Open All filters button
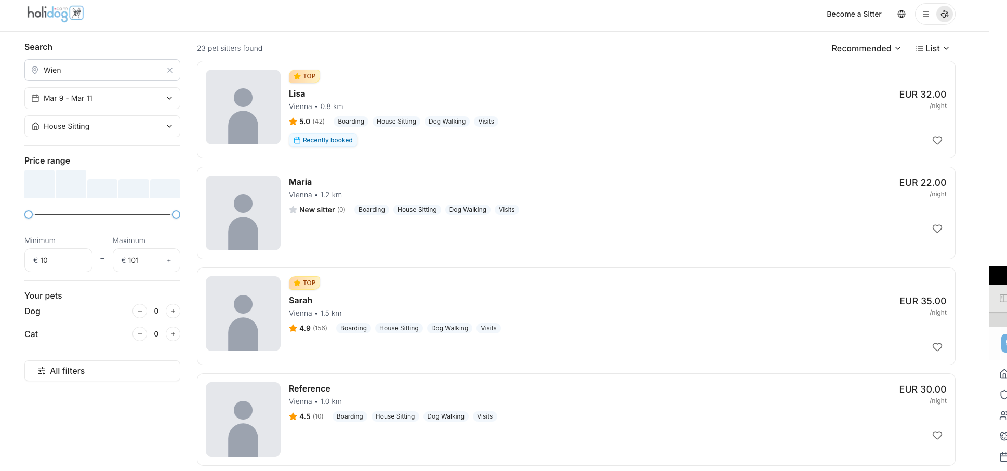The image size is (1007, 471). tap(102, 371)
